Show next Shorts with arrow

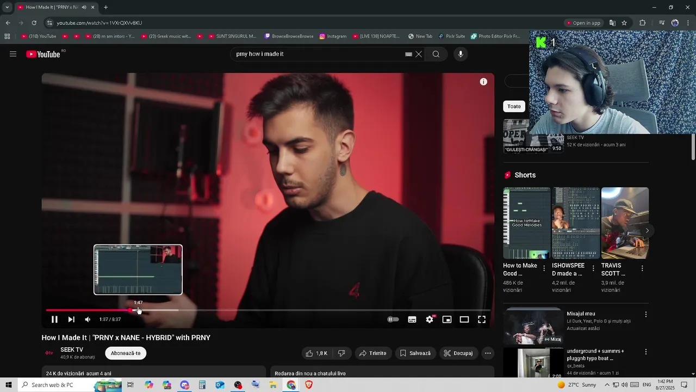(647, 230)
